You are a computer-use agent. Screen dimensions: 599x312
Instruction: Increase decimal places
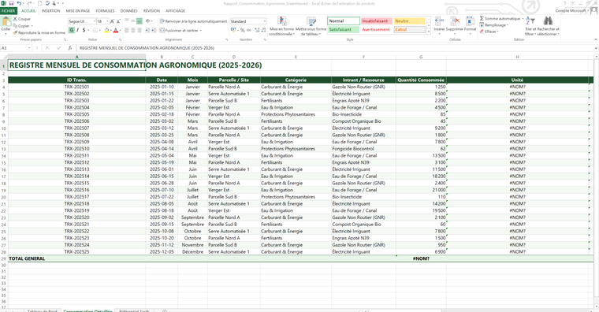click(x=258, y=30)
